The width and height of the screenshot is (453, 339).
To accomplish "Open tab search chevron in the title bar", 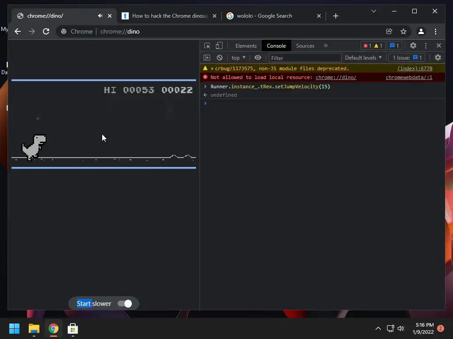I will point(373,11).
